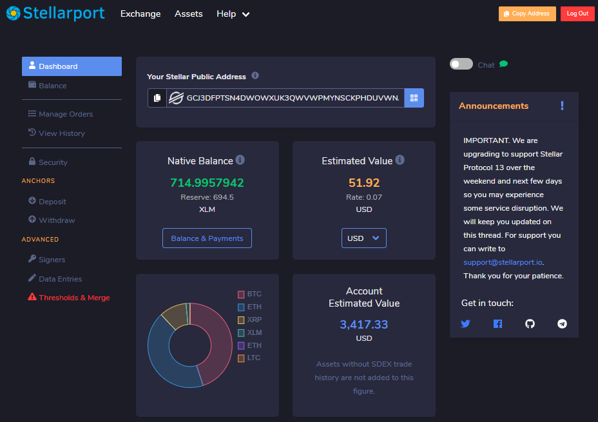Go to the Assets page

(x=188, y=14)
